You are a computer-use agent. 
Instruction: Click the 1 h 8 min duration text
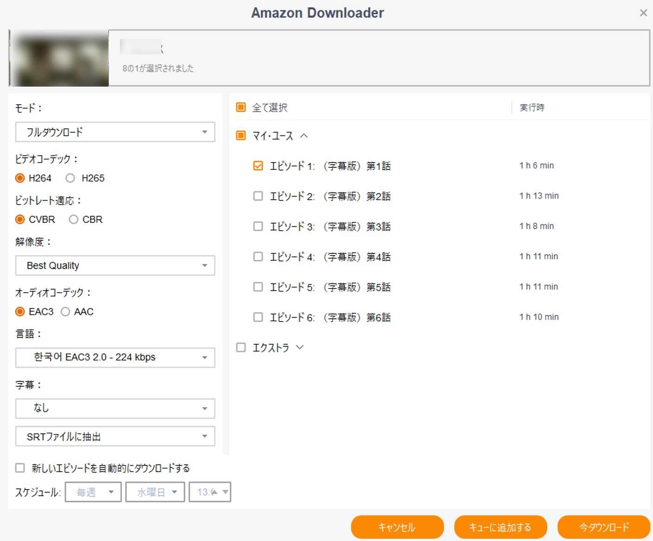point(537,226)
